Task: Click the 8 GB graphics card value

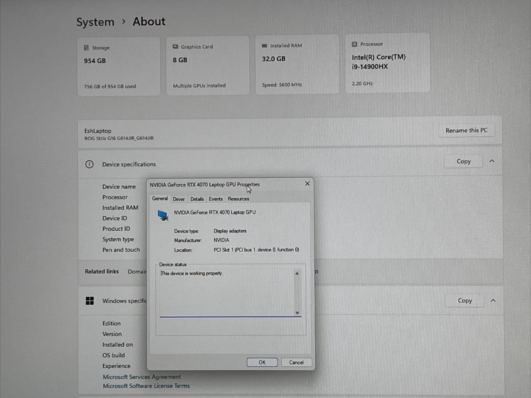Action: click(x=180, y=60)
